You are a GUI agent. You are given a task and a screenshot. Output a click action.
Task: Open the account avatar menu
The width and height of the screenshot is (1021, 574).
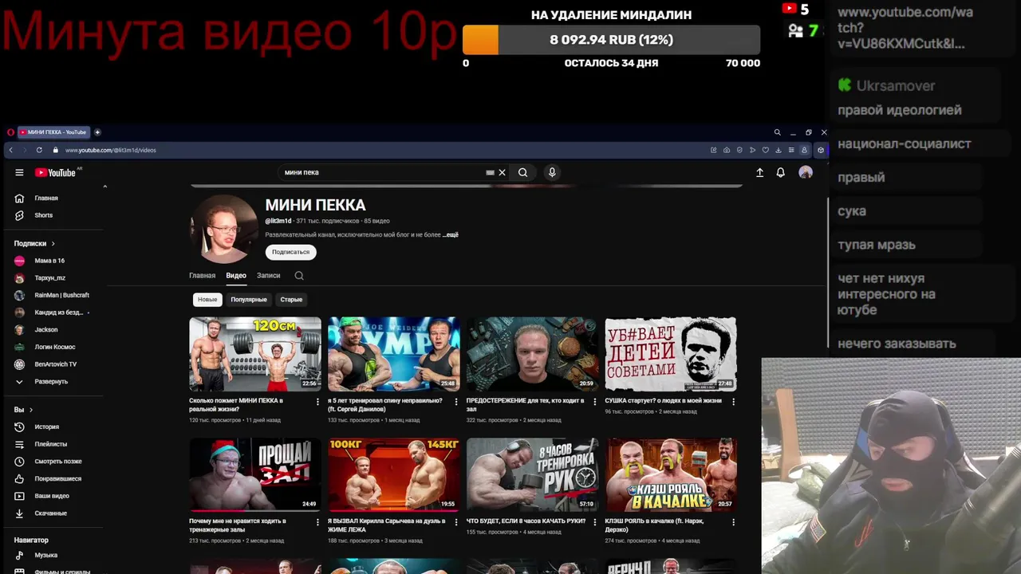806,172
